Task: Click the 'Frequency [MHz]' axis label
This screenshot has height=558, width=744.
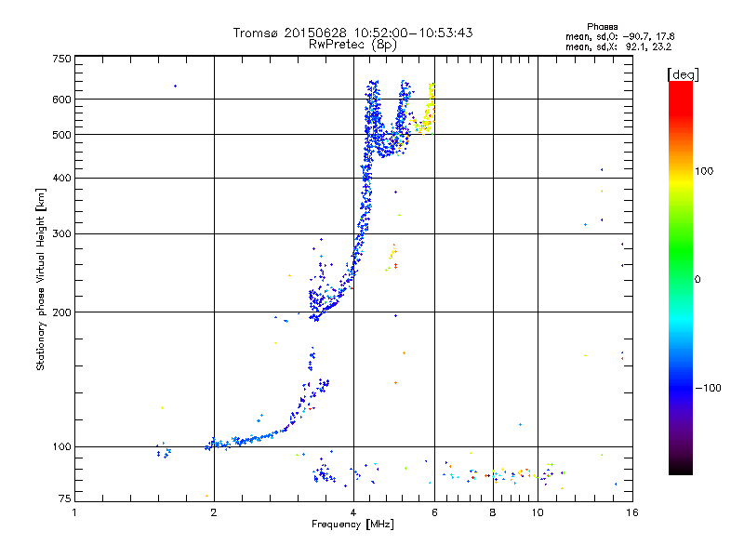Action: tap(352, 525)
